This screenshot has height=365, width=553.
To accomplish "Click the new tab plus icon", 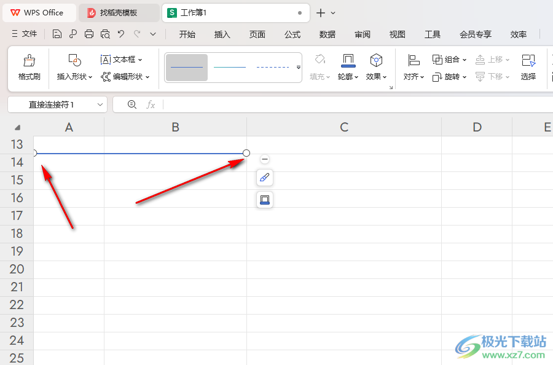I will (321, 13).
